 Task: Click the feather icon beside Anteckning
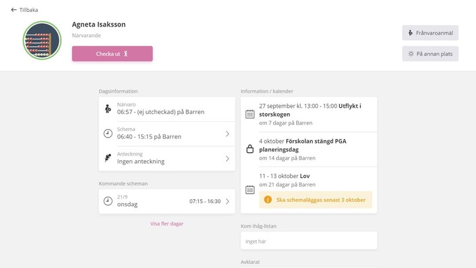(108, 158)
